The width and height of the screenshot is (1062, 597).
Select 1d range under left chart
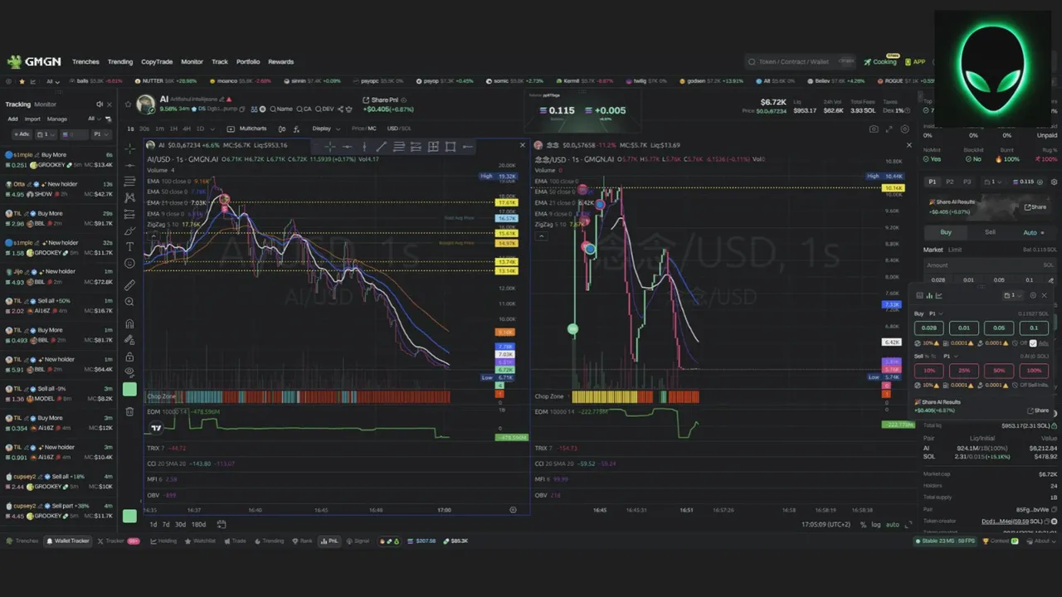click(x=153, y=524)
